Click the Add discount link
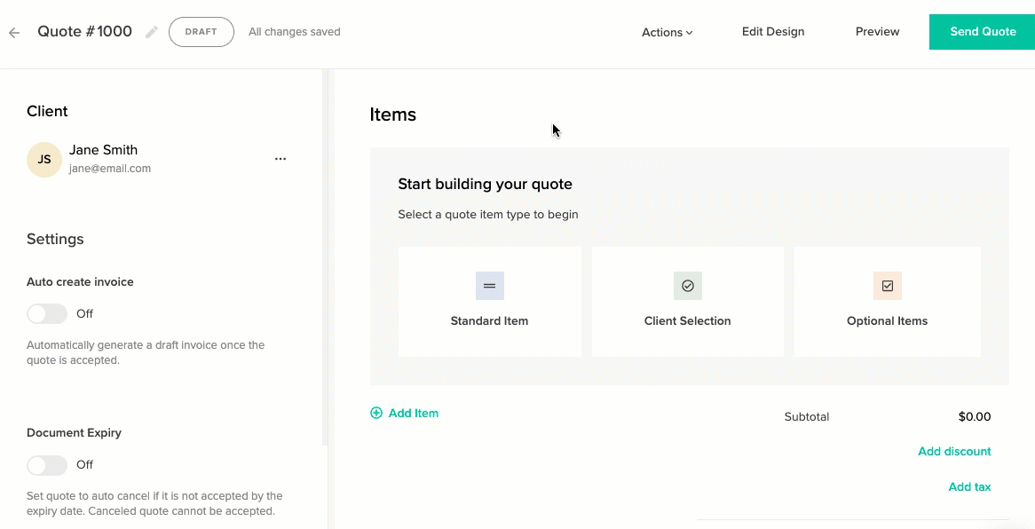The image size is (1035, 529). 954,451
